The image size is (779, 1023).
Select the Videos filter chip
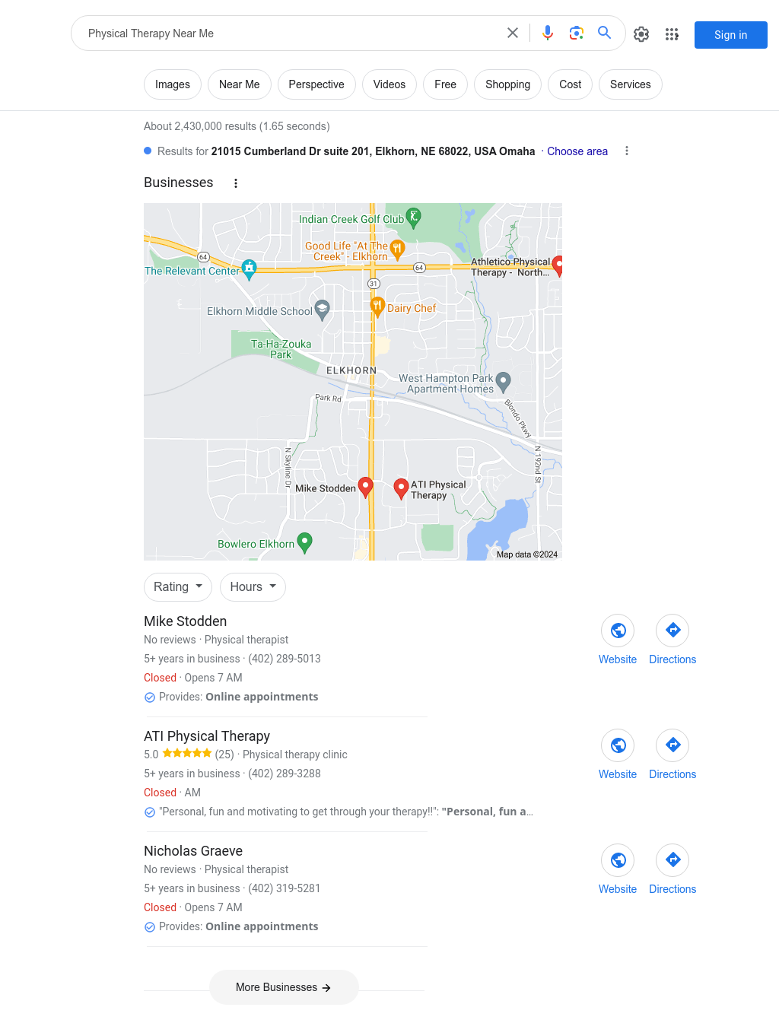(389, 84)
